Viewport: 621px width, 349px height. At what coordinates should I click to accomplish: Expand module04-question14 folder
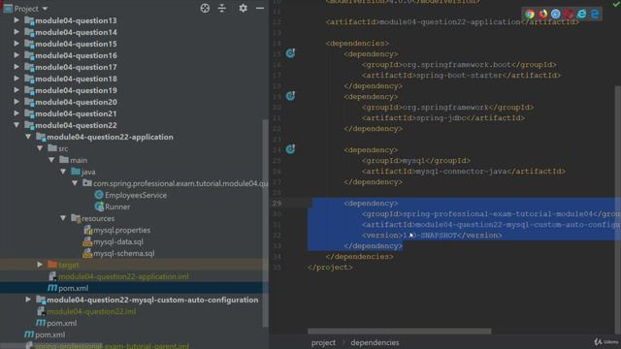pos(16,32)
